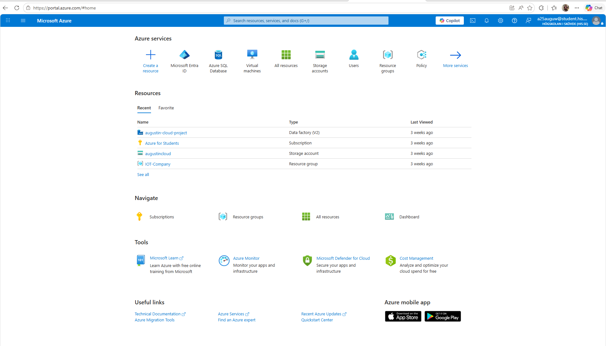
Task: Navigate to Dashboard chart icon
Action: 389,216
